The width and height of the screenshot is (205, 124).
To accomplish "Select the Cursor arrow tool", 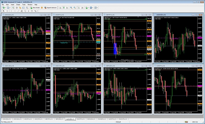I will tap(4, 11).
